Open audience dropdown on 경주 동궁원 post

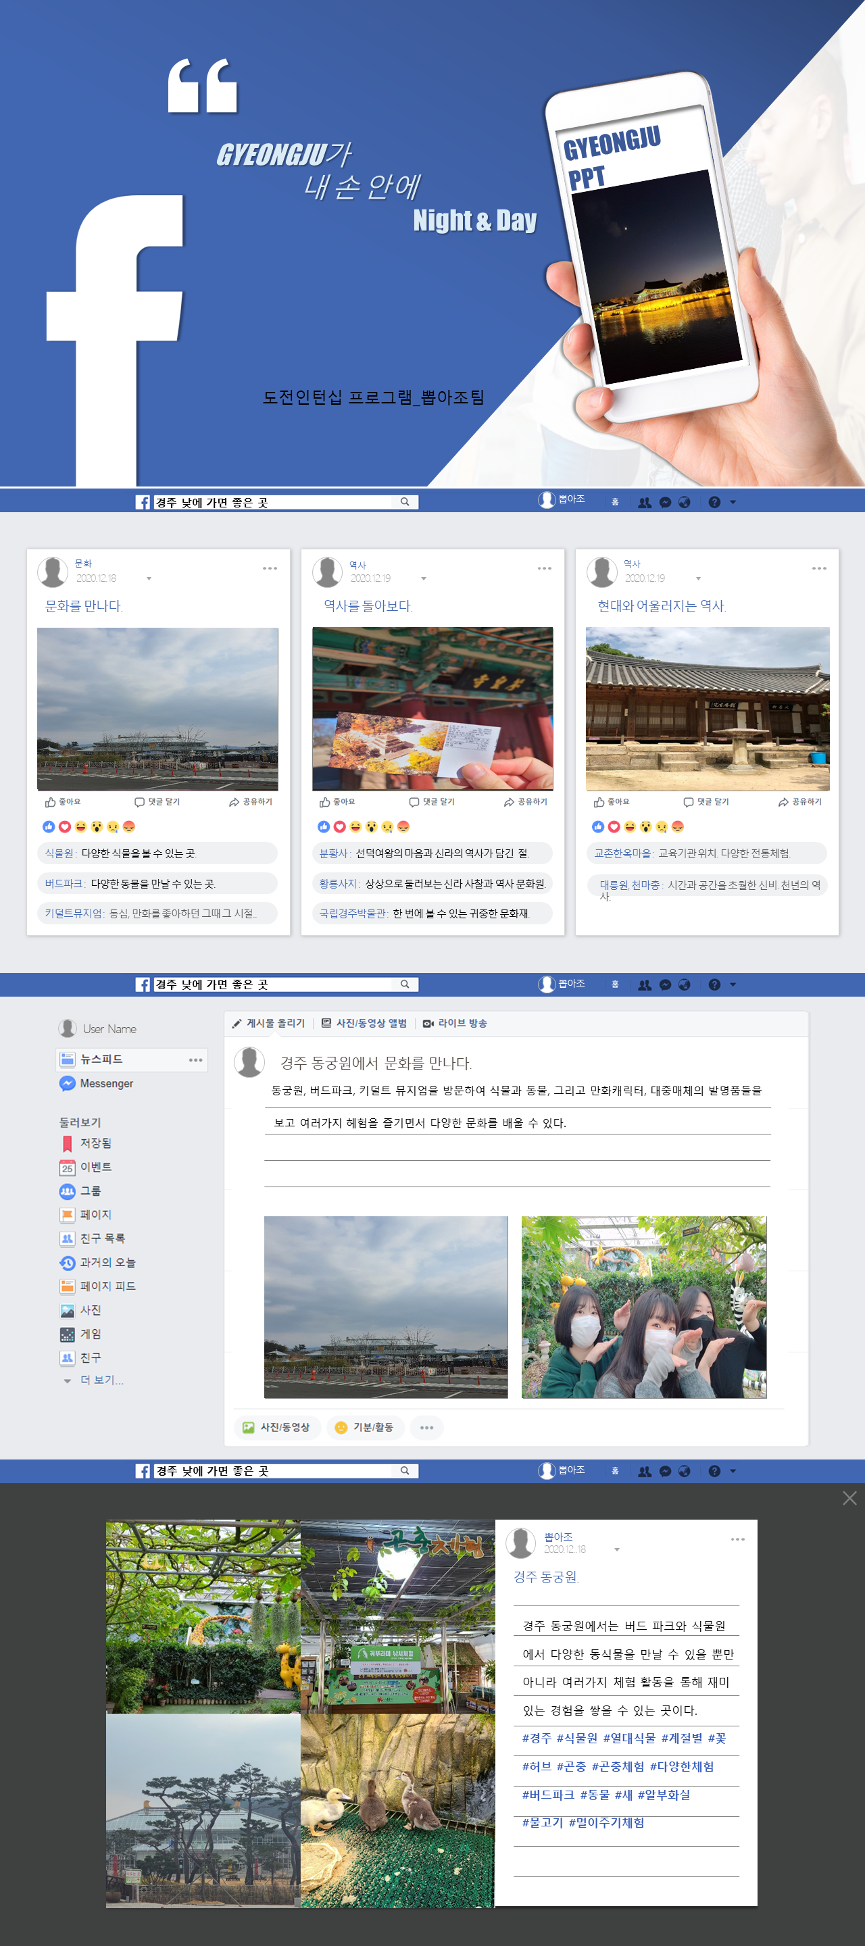[617, 1549]
